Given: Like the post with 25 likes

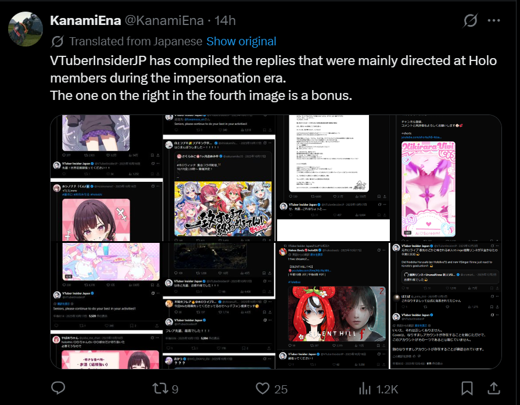Looking at the screenshot, I should pyautogui.click(x=271, y=389).
